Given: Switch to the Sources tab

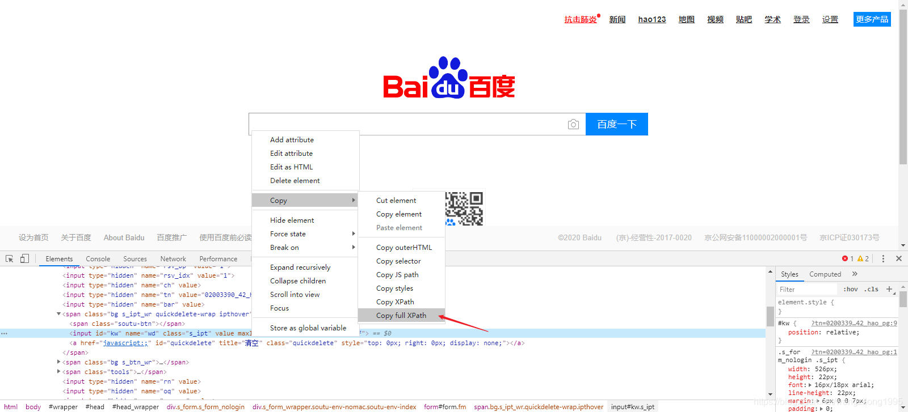Looking at the screenshot, I should point(135,258).
